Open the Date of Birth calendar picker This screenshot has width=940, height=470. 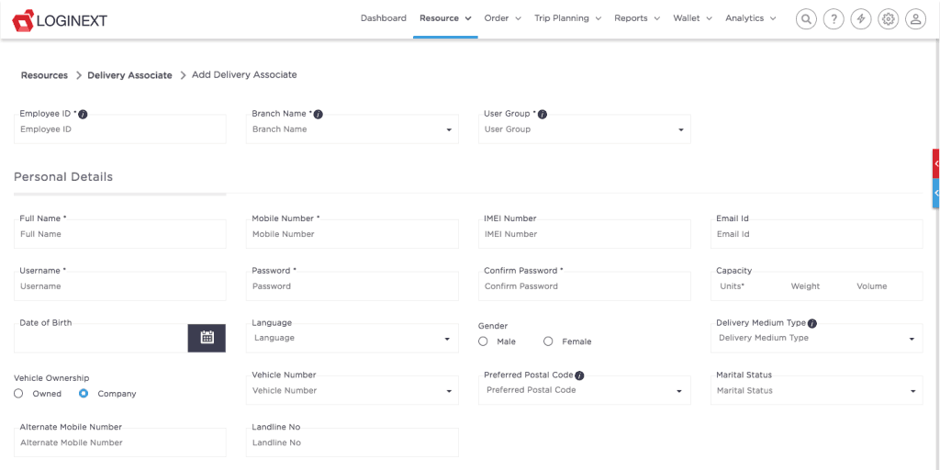point(207,338)
